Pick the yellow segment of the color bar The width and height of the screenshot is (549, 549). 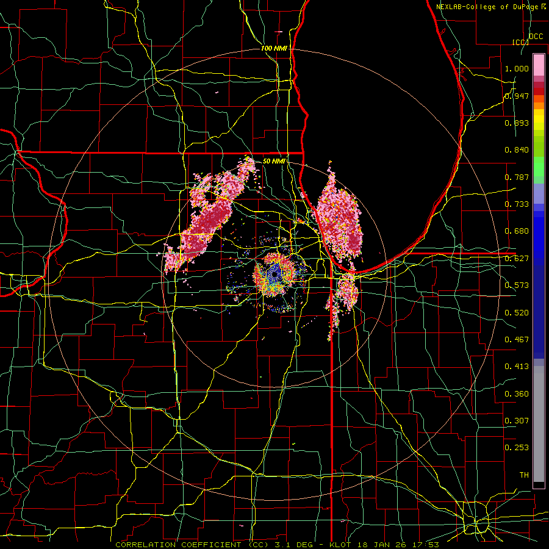point(539,120)
